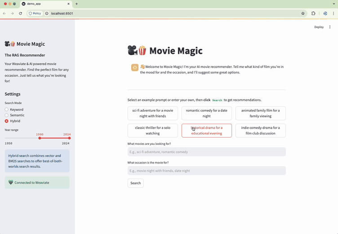The height and width of the screenshot is (234, 338).
Task: Open the Streamlit three-dot app menu
Action: (x=330, y=27)
